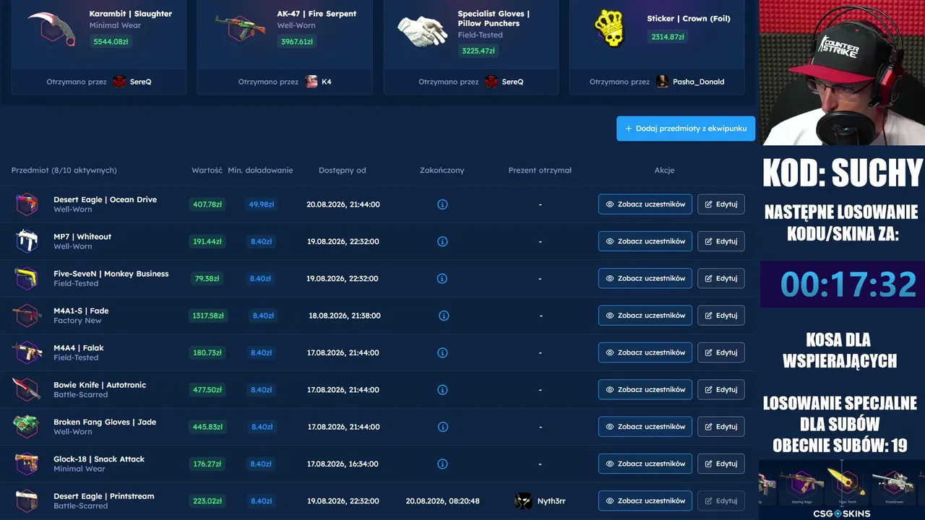Viewport: 925px width, 520px height.
Task: Click the Five-SeveN Monkey Business item icon
Action: coord(27,278)
